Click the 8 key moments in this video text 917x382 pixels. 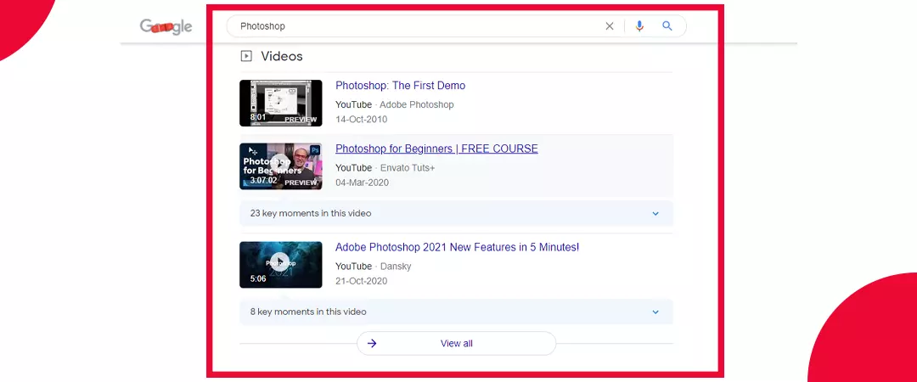[x=308, y=312]
